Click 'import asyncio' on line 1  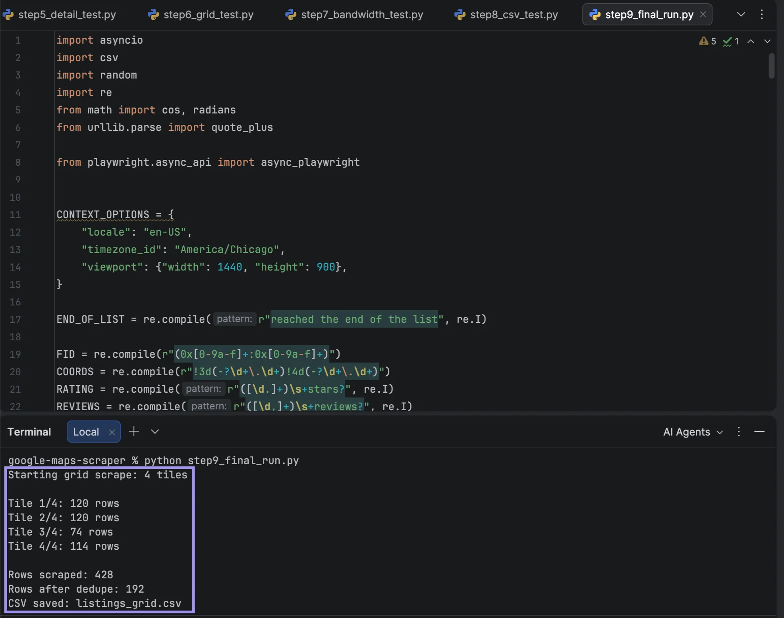coord(100,40)
